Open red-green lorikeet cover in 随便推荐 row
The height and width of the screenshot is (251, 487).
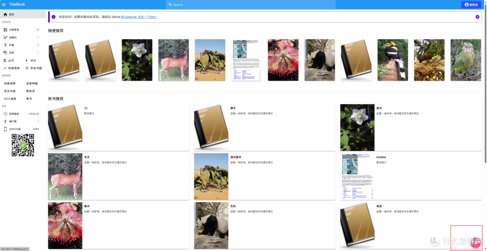pos(429,60)
